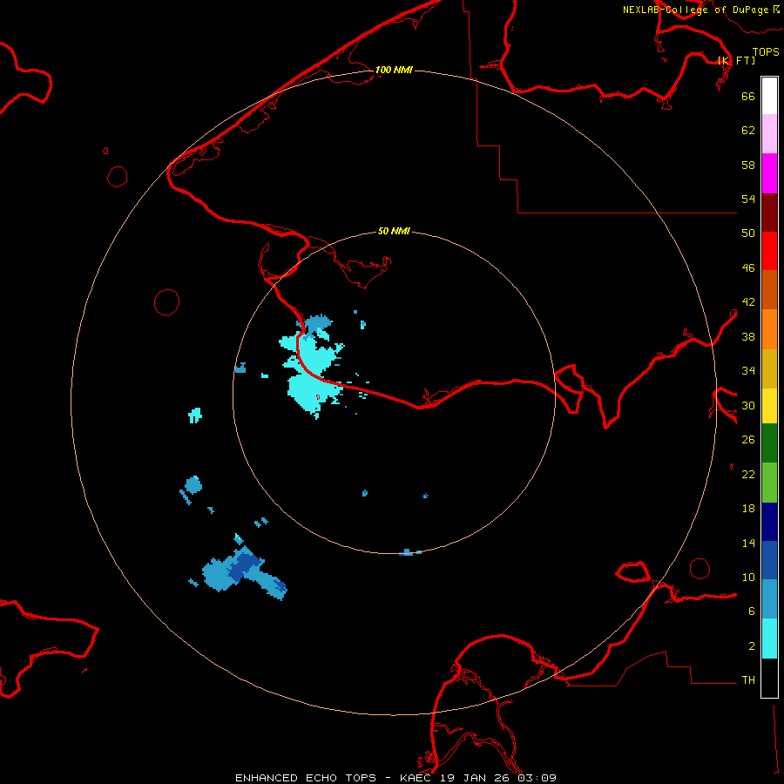
Task: Click the '100 NMI' range ring label
Action: pyautogui.click(x=394, y=70)
